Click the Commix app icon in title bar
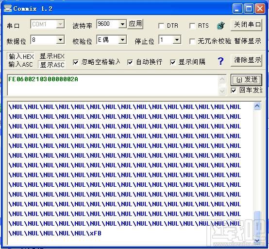Image resolution: width=269 pixels, height=249 pixels. click(8, 8)
